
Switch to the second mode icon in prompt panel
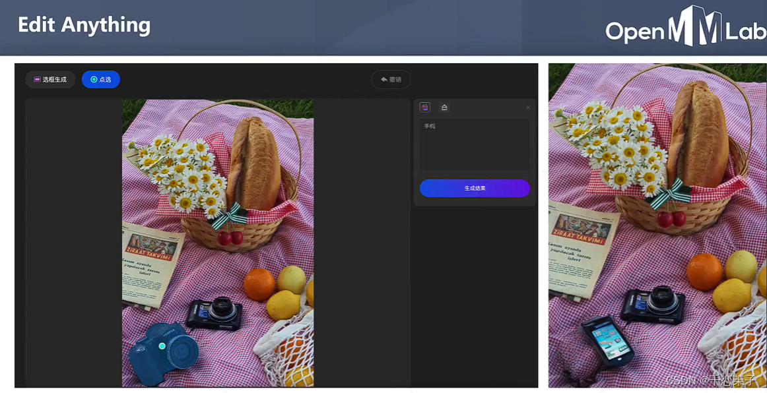444,107
